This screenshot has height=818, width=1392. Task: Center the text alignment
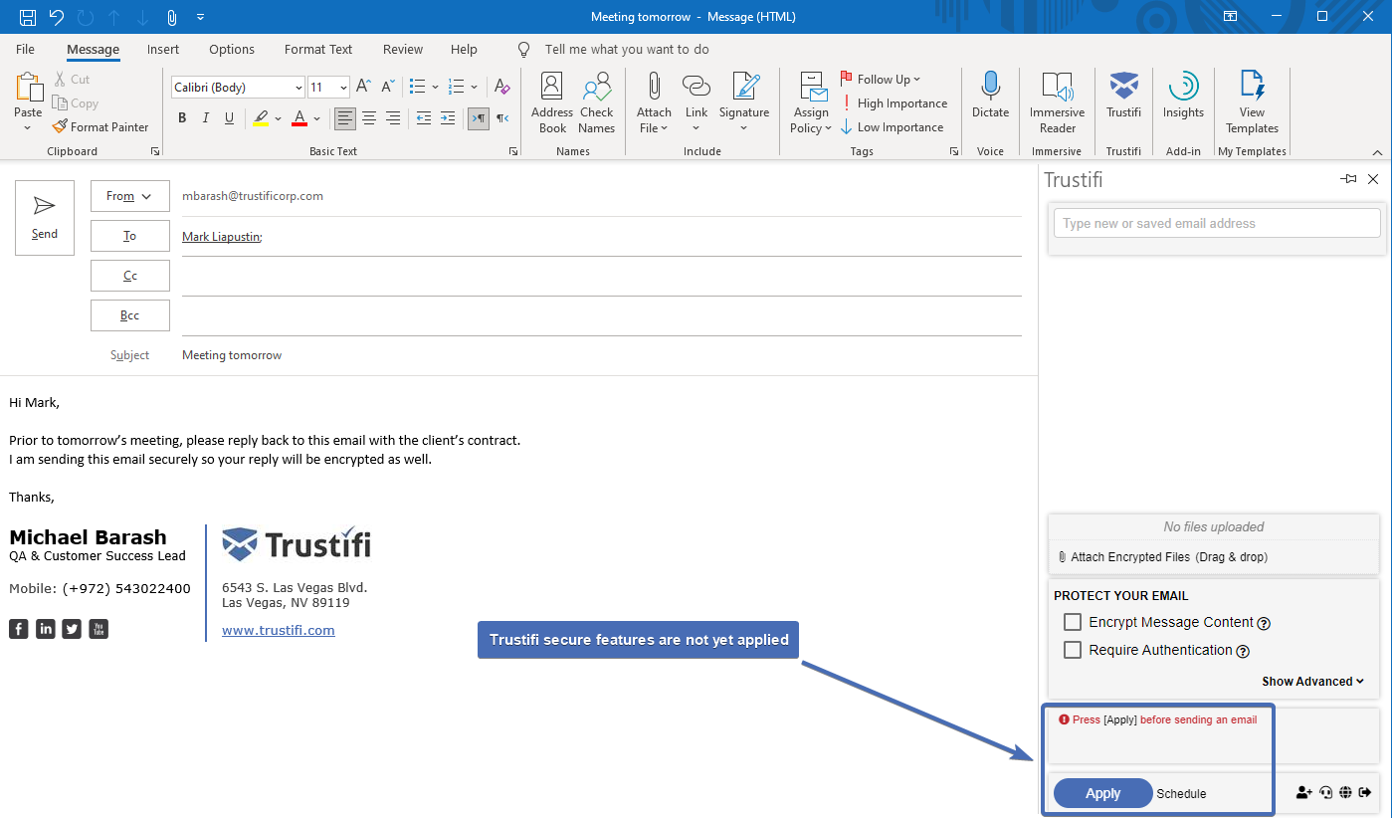[369, 118]
